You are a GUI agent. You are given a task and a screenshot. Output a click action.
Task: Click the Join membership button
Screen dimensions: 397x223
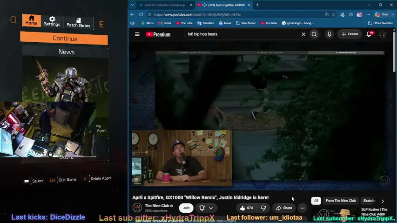[186, 208]
